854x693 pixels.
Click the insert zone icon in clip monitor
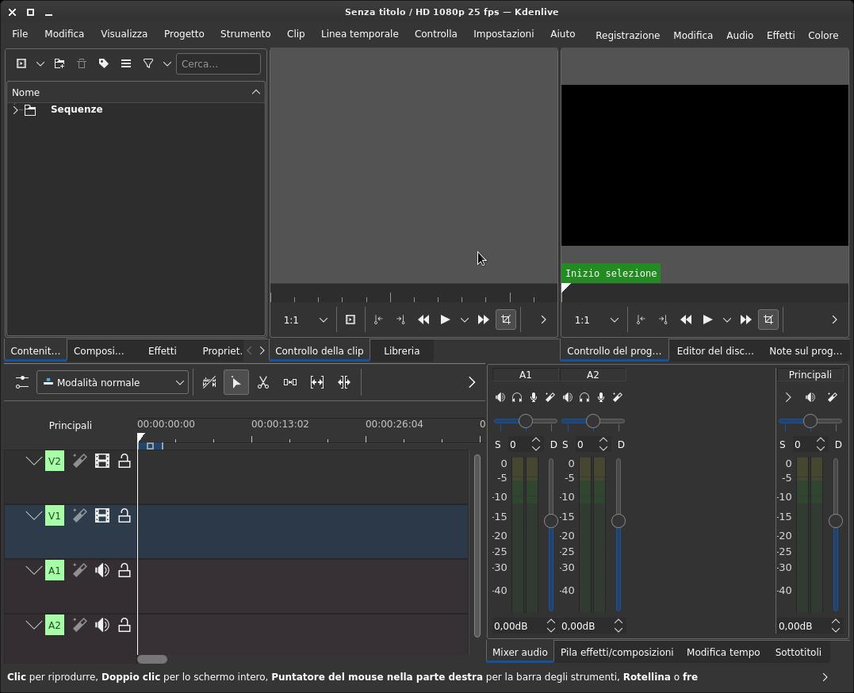350,320
